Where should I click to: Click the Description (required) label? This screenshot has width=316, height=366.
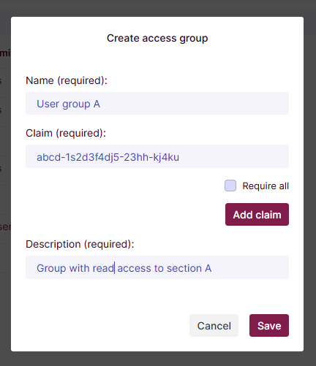(80, 244)
